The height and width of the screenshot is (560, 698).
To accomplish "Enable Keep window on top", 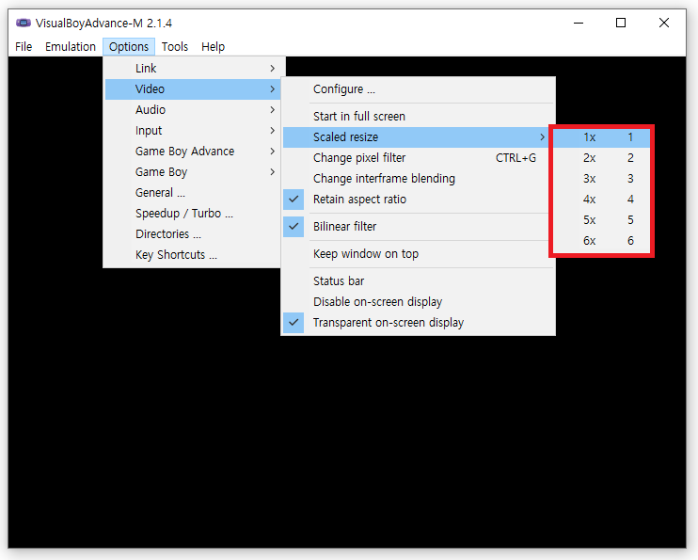I will (x=418, y=253).
